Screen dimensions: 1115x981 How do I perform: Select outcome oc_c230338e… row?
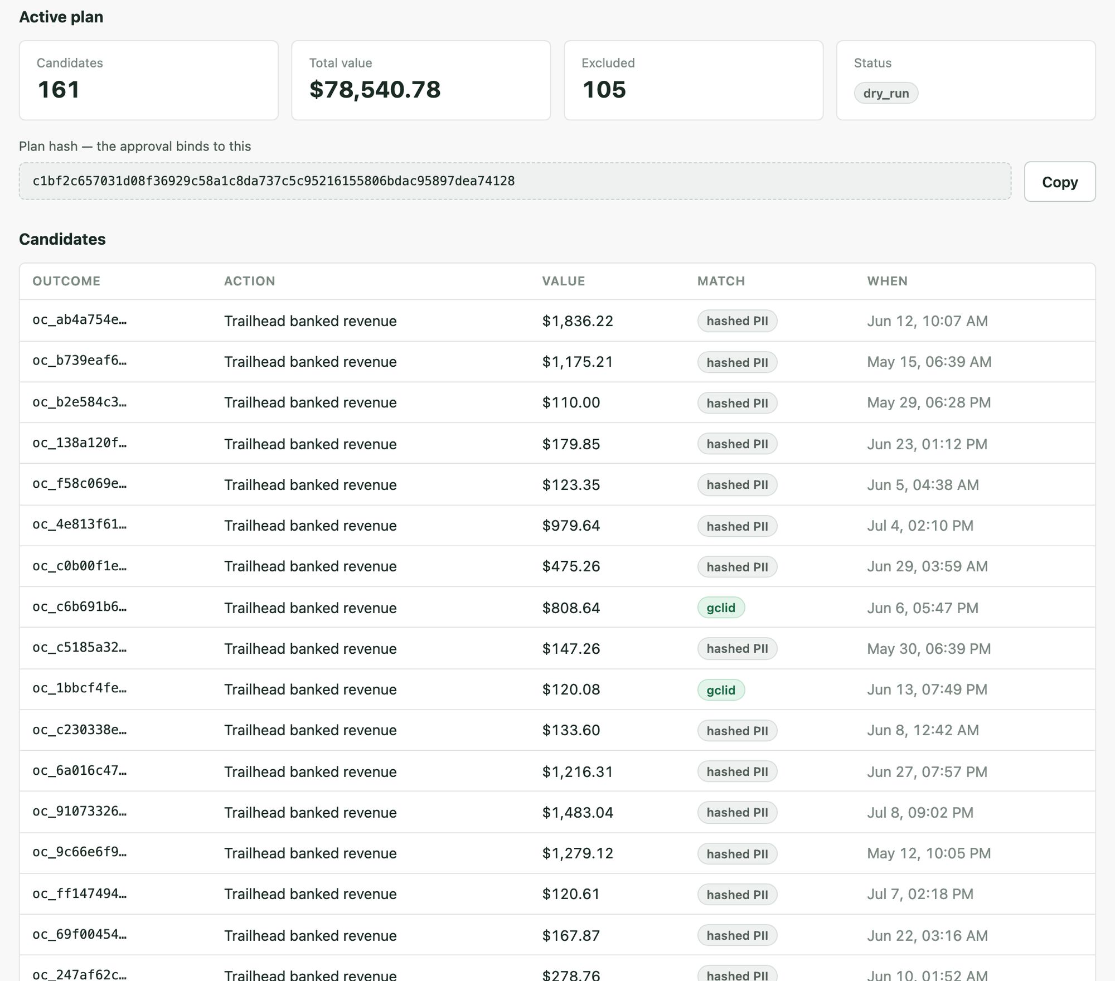coord(557,730)
